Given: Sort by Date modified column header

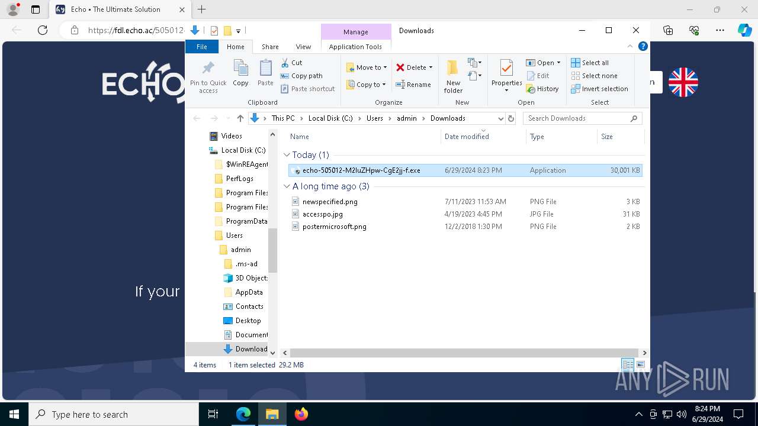Looking at the screenshot, I should pyautogui.click(x=483, y=137).
